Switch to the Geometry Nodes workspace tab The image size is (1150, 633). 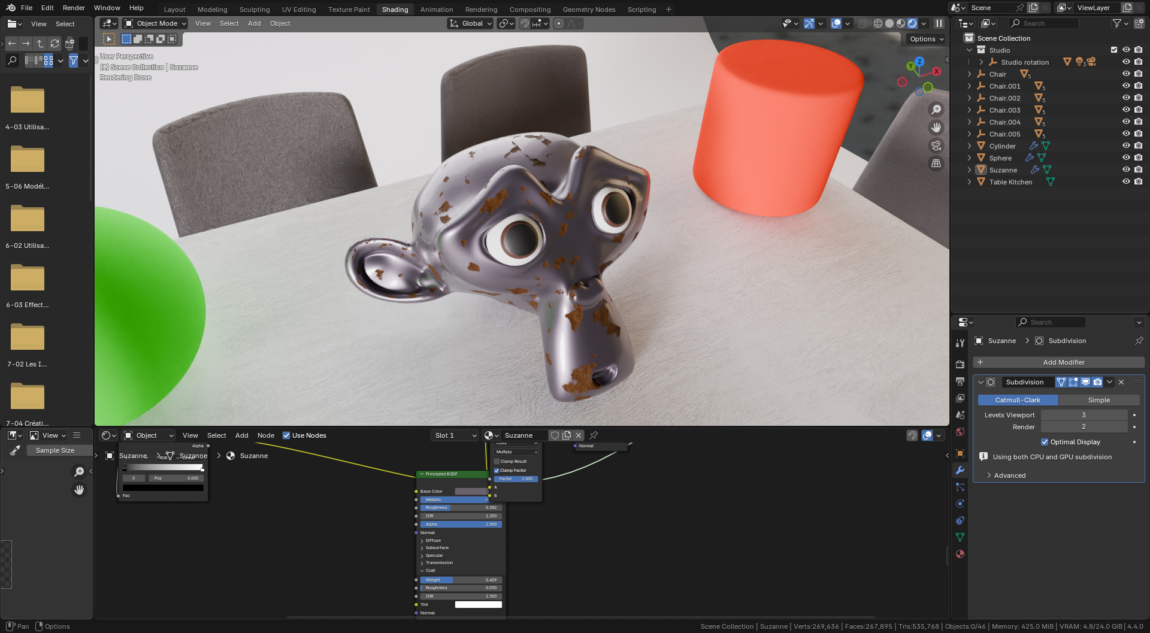point(589,10)
